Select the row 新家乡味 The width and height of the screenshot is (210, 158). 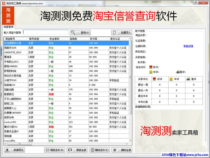[66, 117]
